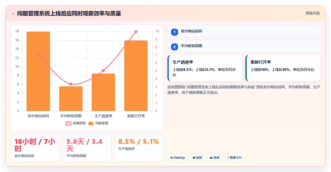
Task: Toggle the 改善趋势 legend entry
Action: (76, 123)
